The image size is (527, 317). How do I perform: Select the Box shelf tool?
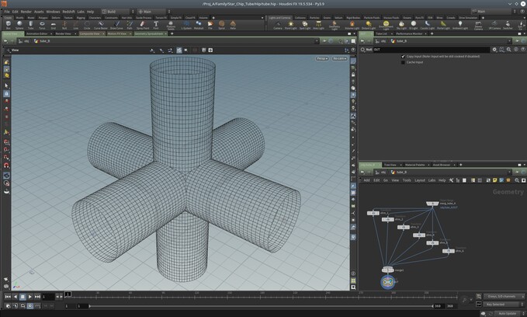pyautogui.click(x=9, y=25)
